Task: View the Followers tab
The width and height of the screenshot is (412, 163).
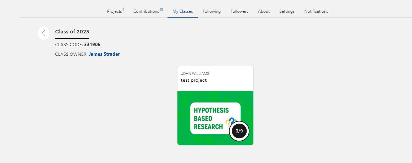Action: (x=240, y=11)
